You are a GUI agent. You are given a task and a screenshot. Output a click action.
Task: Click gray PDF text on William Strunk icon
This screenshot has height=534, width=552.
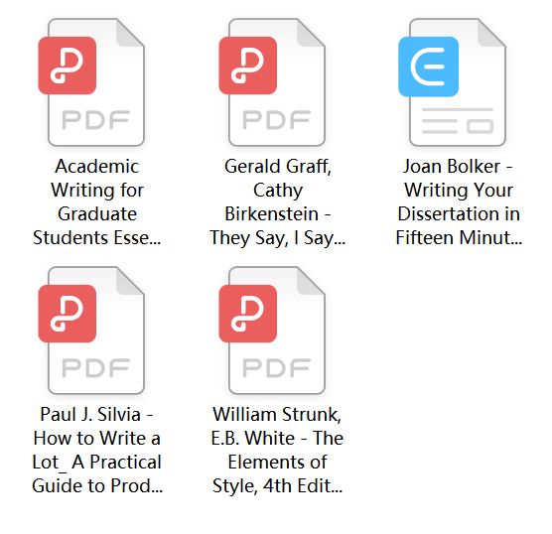coord(277,368)
